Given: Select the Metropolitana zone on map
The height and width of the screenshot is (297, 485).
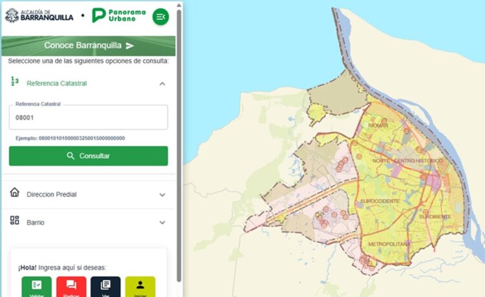Looking at the screenshot, I should pyautogui.click(x=389, y=244).
